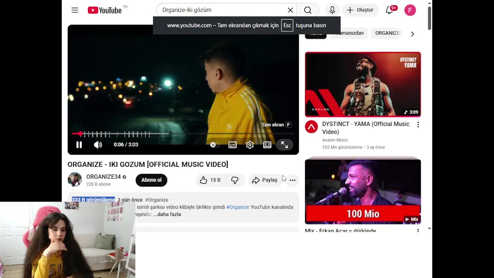
Task: Open the Oluştur create menu
Action: click(360, 10)
